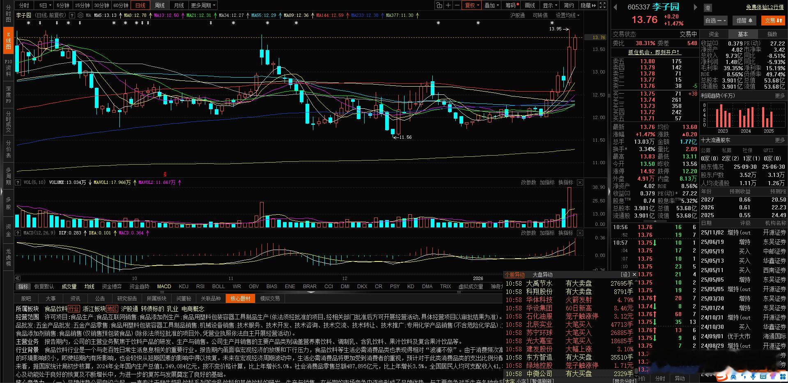This screenshot has width=788, height=383.
Task: Open the 显示 display dropdown
Action: coord(549,5)
